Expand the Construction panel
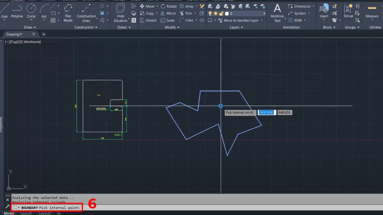383x215 pixels. 86,27
